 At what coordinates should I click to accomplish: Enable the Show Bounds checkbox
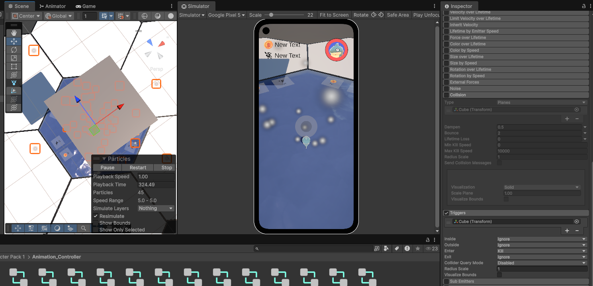tap(96, 223)
